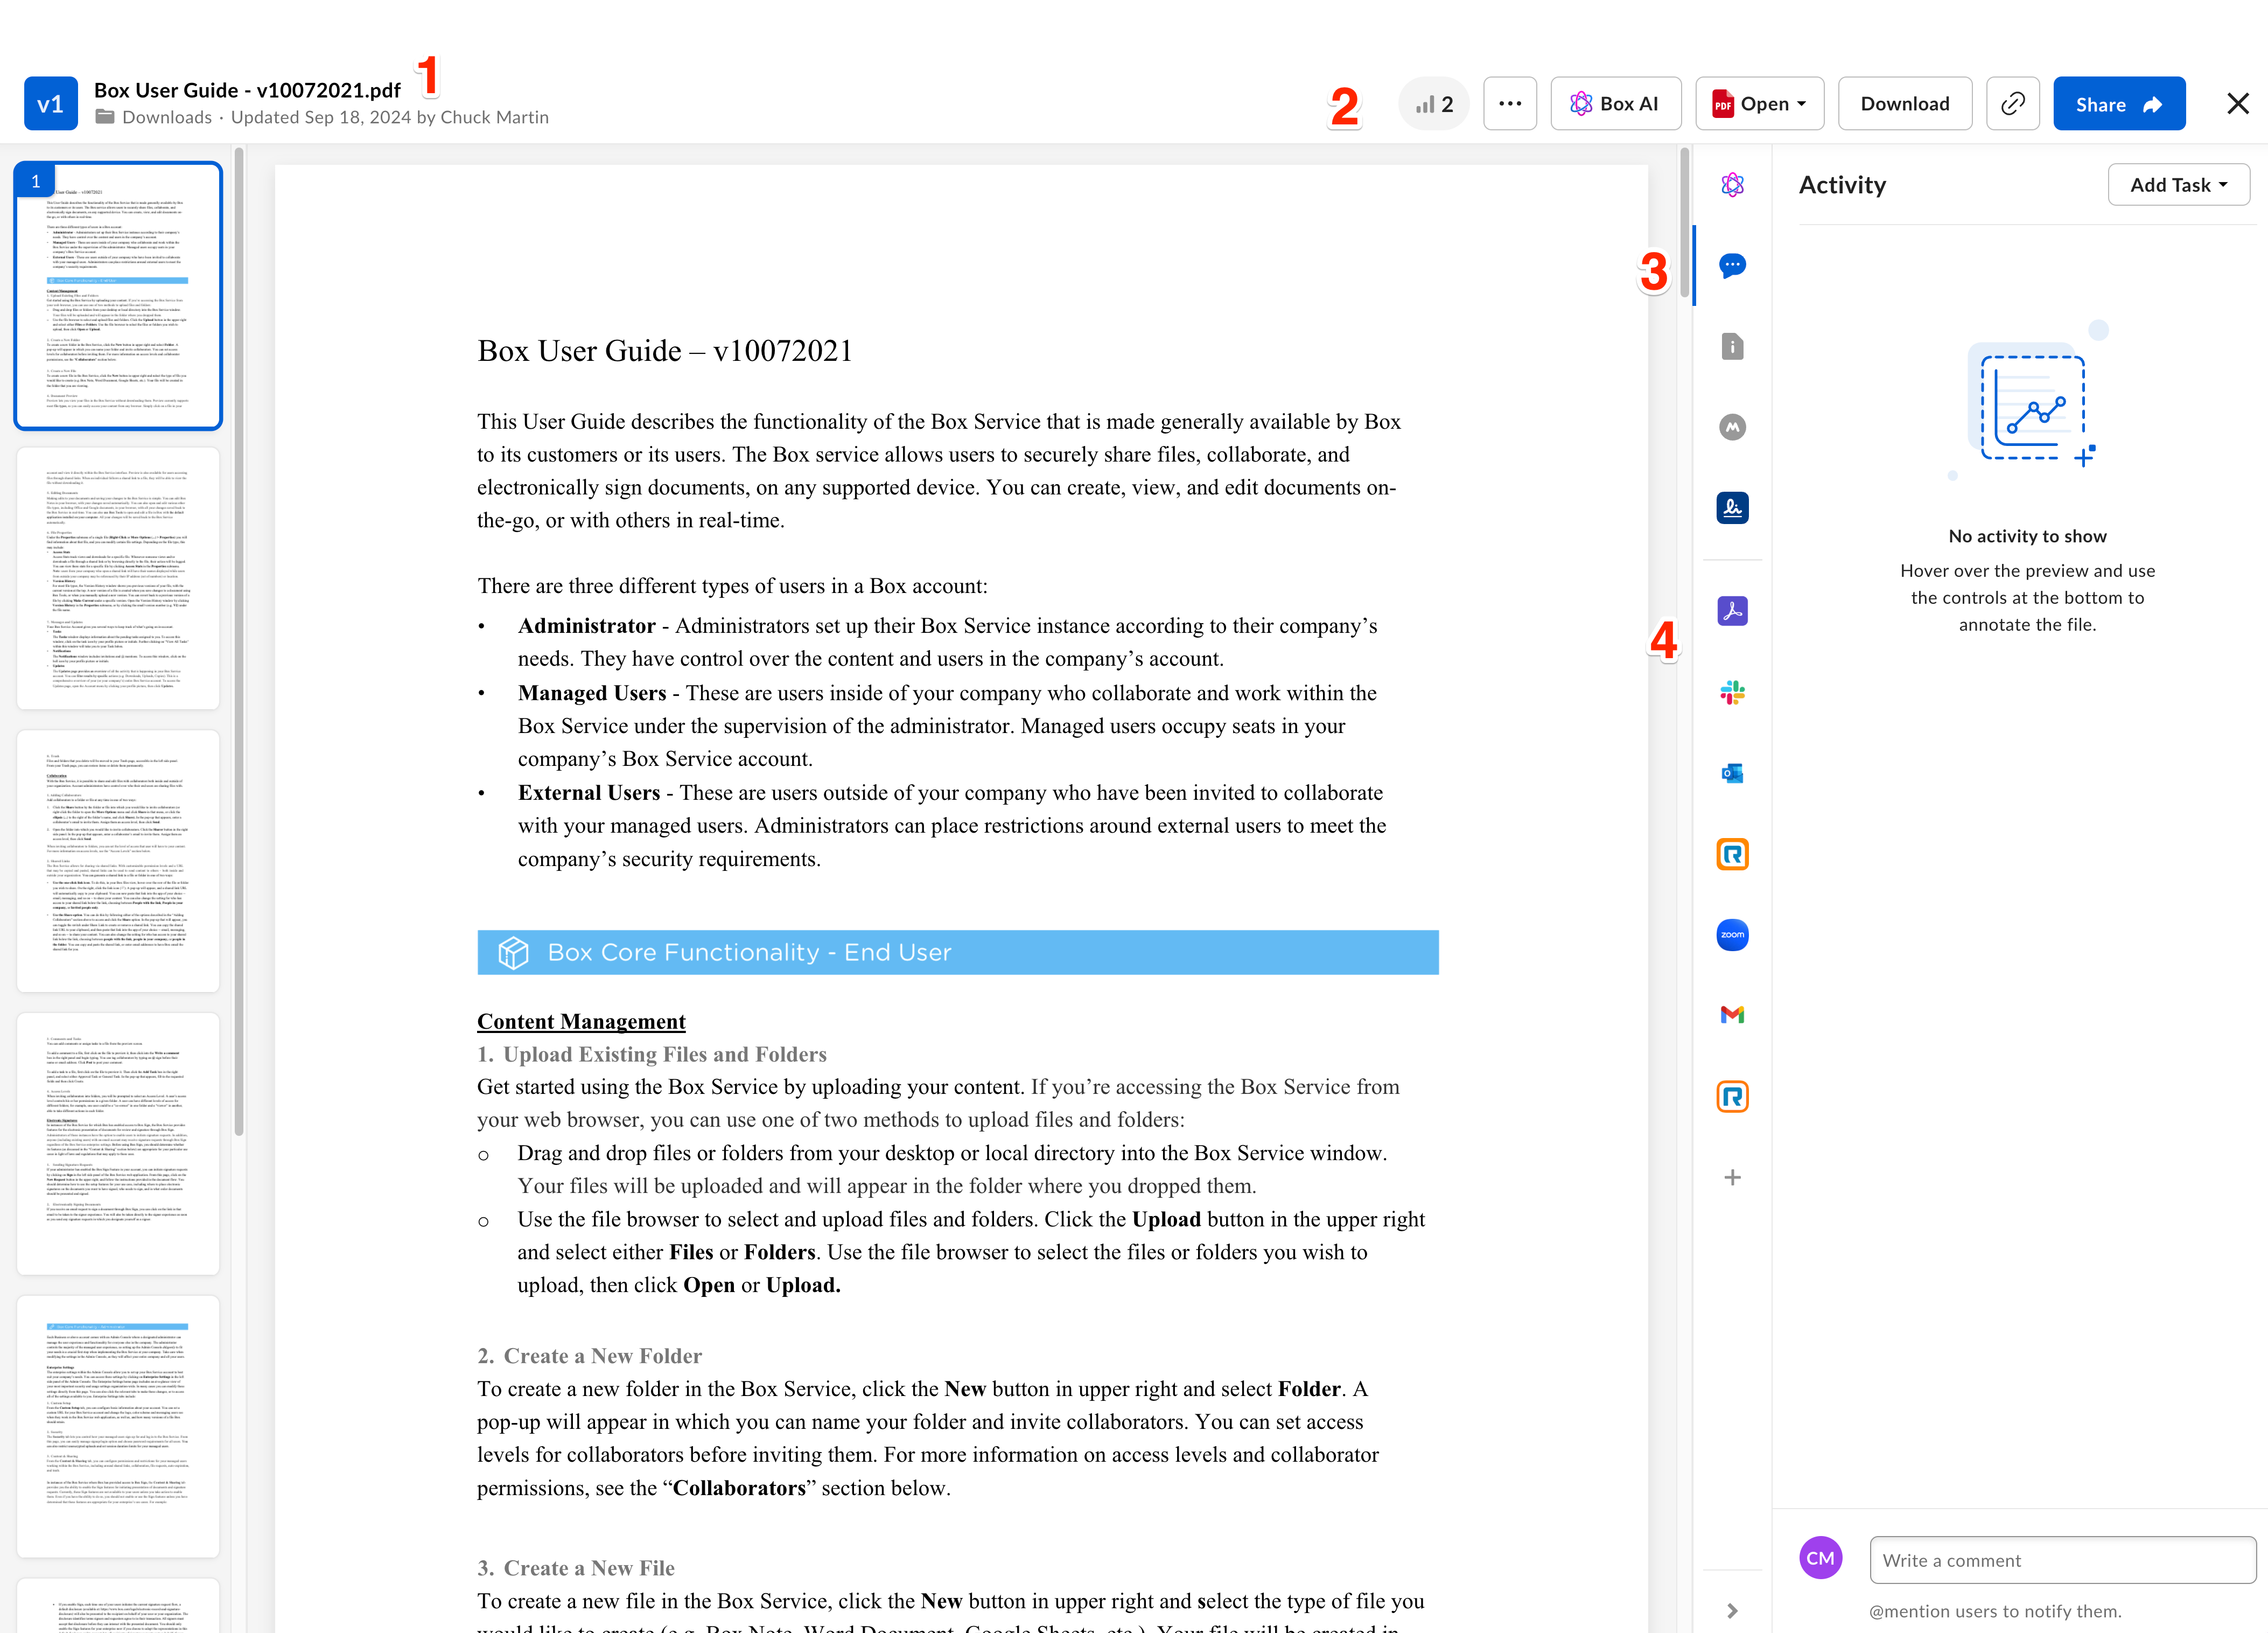The height and width of the screenshot is (1633, 2268).
Task: Click the Download button
Action: [1904, 104]
